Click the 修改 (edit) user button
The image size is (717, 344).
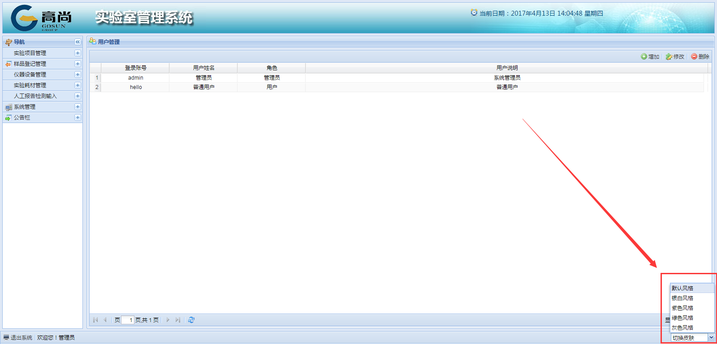[675, 57]
